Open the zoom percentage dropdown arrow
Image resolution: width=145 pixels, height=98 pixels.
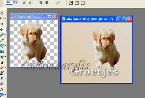point(17,2)
